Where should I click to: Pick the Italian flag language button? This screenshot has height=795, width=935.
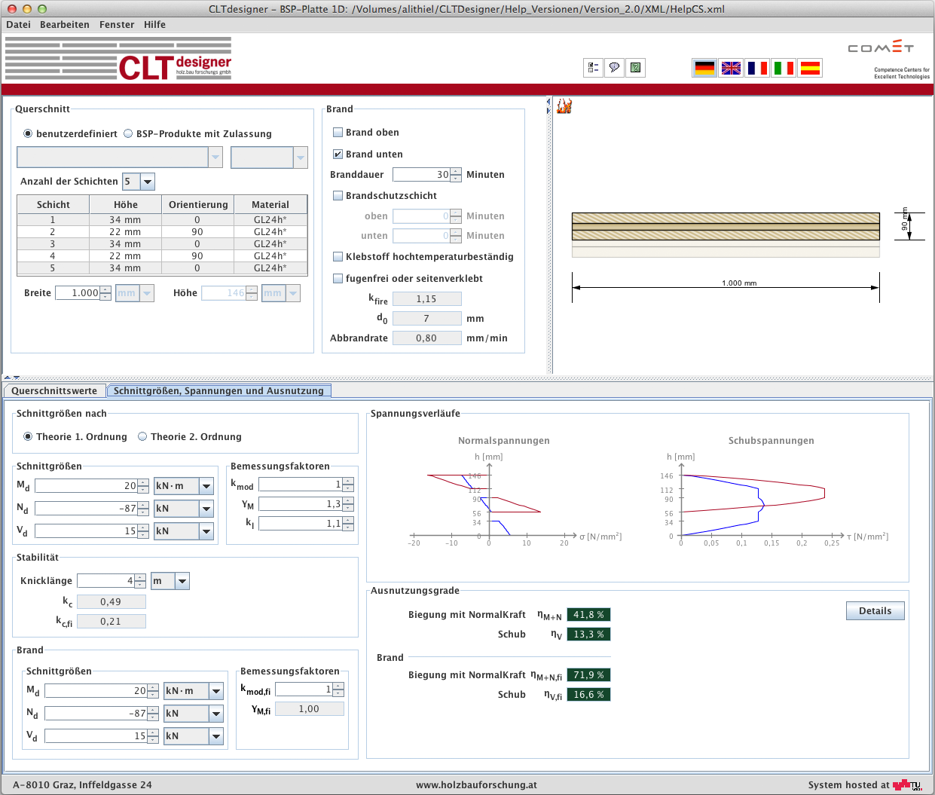(784, 69)
